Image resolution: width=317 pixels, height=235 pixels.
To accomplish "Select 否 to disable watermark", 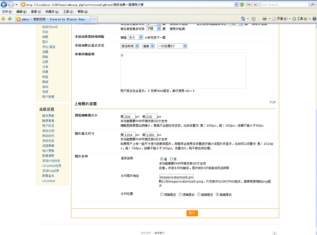I will 171,159.
